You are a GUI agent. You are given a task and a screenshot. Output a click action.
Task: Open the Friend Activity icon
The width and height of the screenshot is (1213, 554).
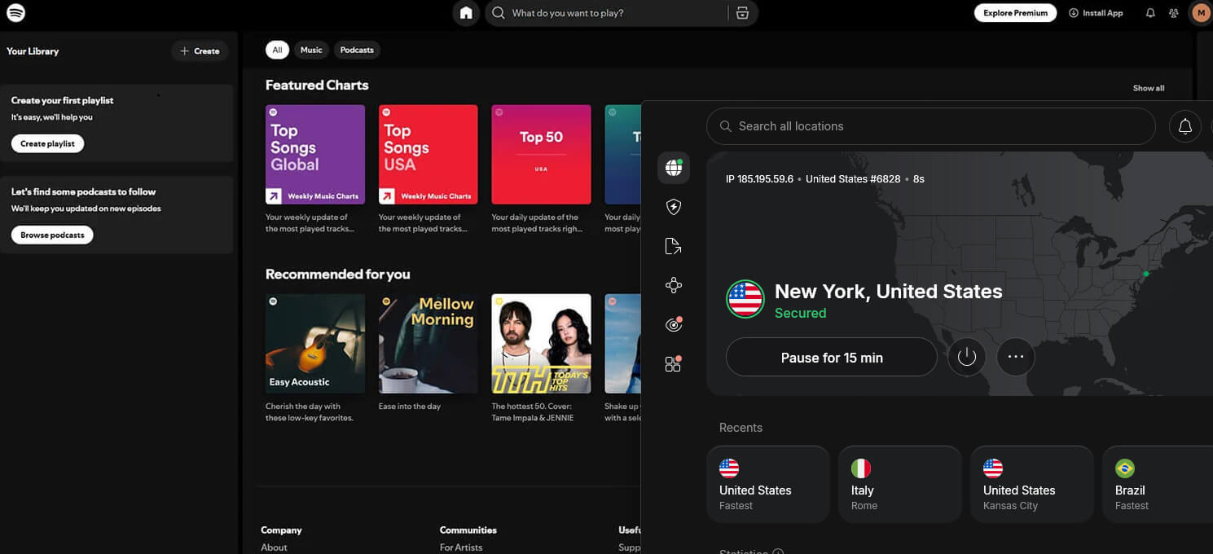point(1174,13)
